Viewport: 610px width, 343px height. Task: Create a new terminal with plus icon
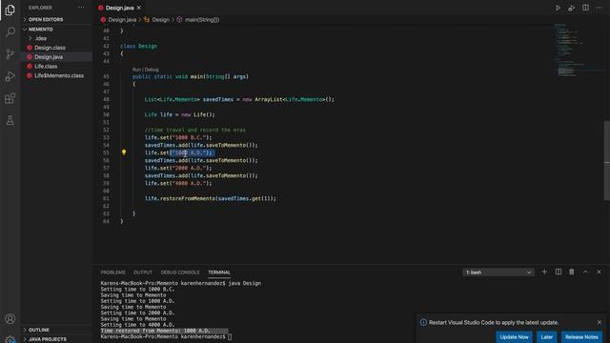(x=544, y=272)
